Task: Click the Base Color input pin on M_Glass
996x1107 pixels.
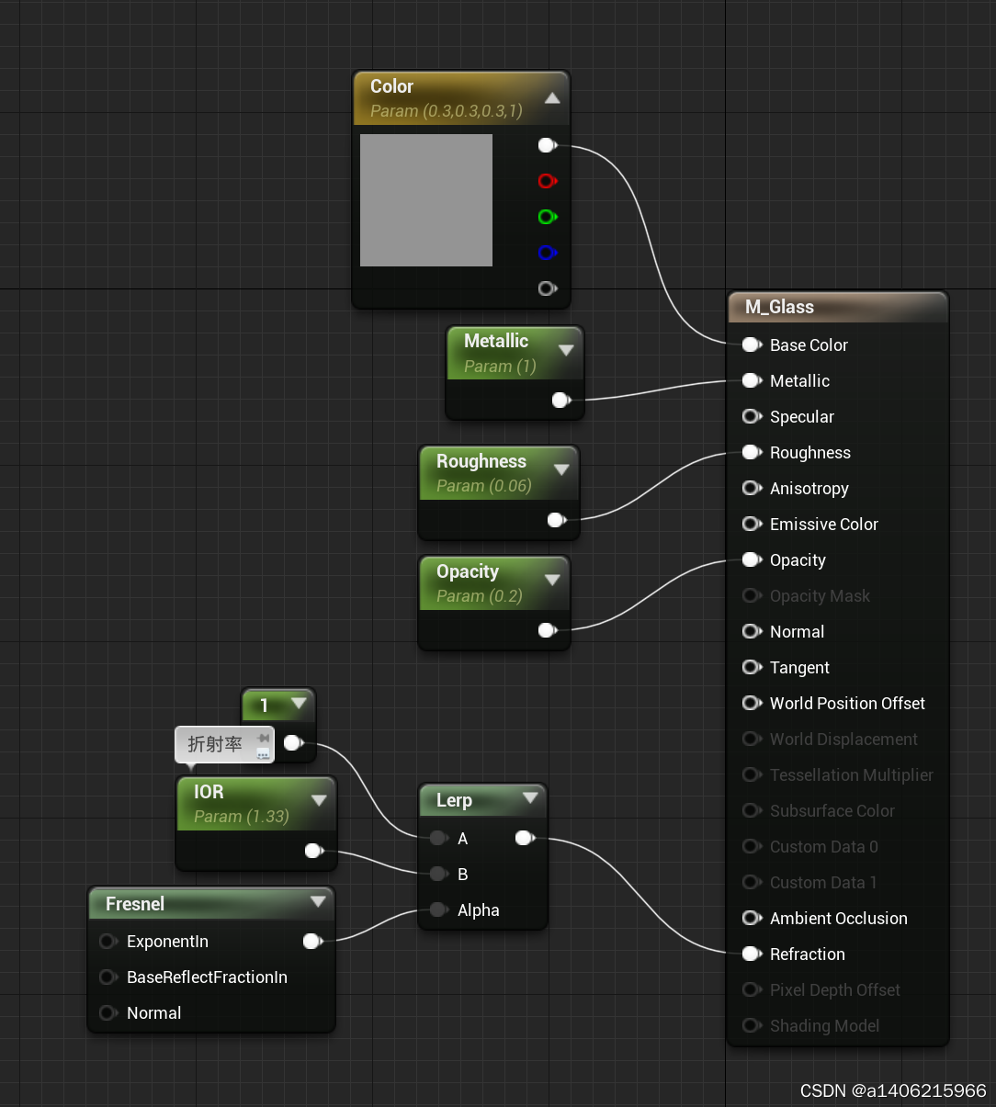Action: (x=752, y=345)
